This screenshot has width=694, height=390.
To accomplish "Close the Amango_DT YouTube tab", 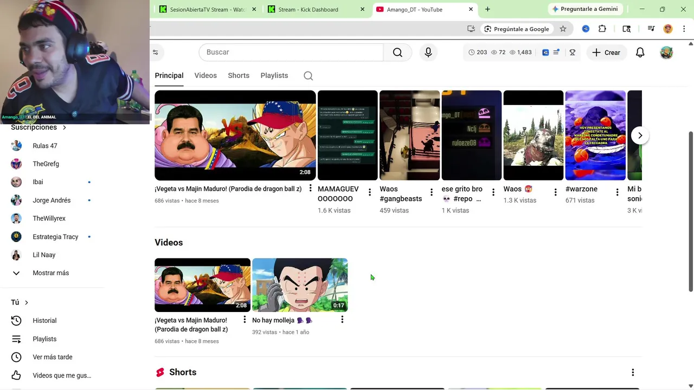I will click(471, 9).
